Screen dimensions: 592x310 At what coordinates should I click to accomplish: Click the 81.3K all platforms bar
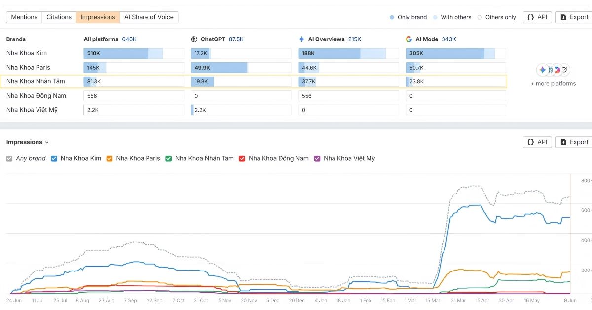tap(134, 81)
